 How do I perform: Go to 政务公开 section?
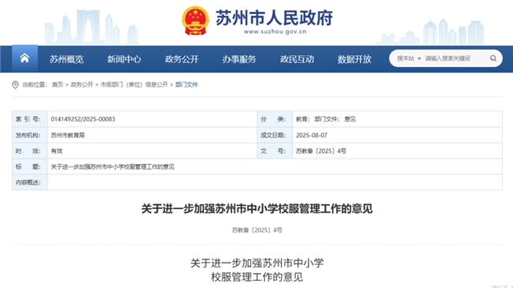tap(182, 59)
